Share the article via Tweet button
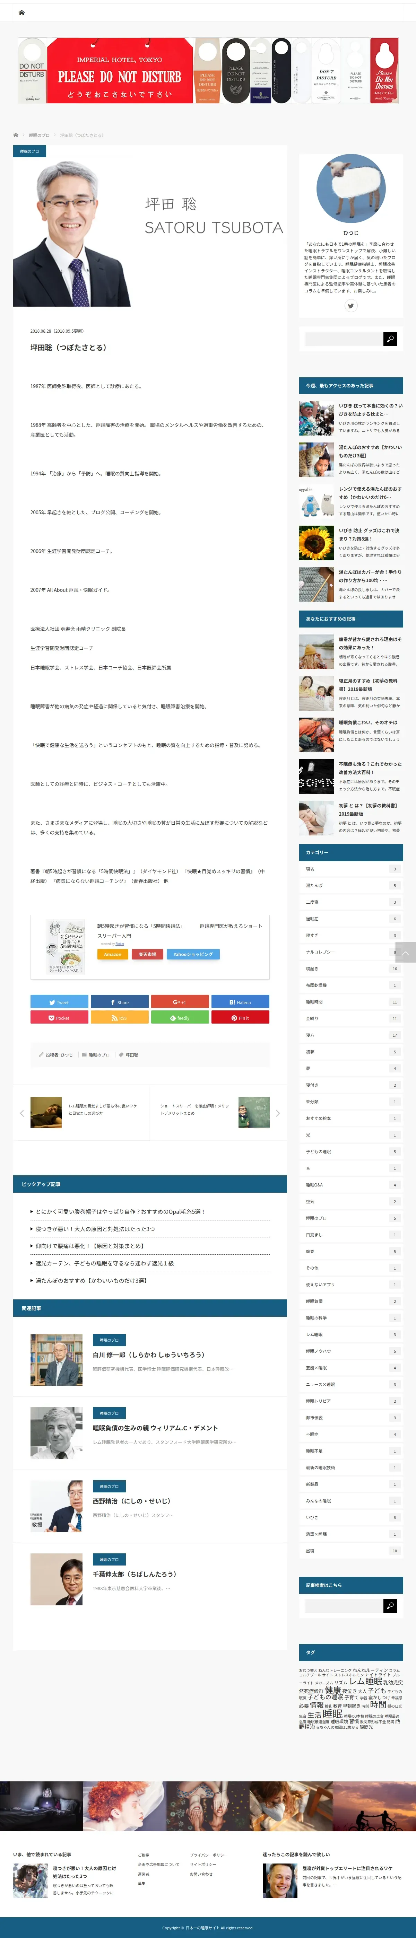This screenshot has width=416, height=1938. 59,1002
